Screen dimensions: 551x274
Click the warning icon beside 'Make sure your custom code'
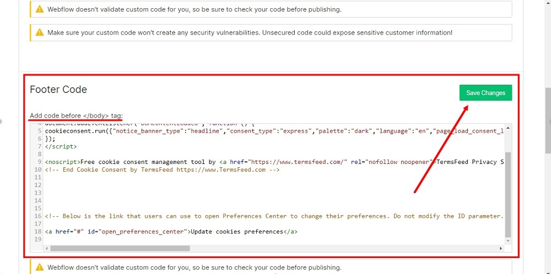pos(40,32)
